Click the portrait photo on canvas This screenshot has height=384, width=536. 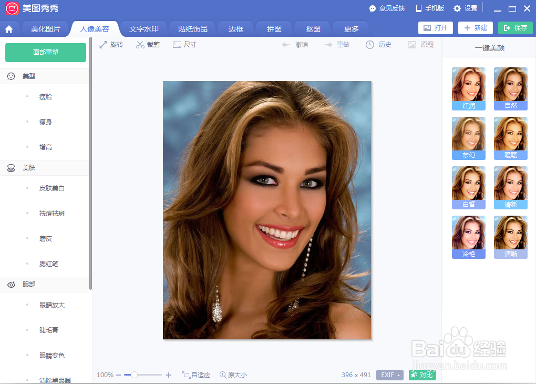pyautogui.click(x=267, y=210)
